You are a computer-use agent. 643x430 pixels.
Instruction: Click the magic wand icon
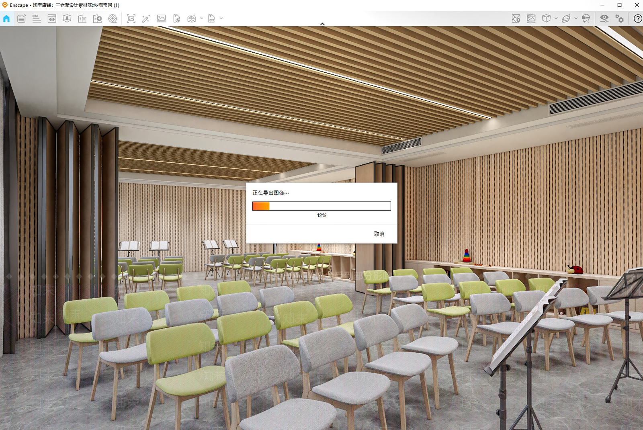tap(146, 18)
